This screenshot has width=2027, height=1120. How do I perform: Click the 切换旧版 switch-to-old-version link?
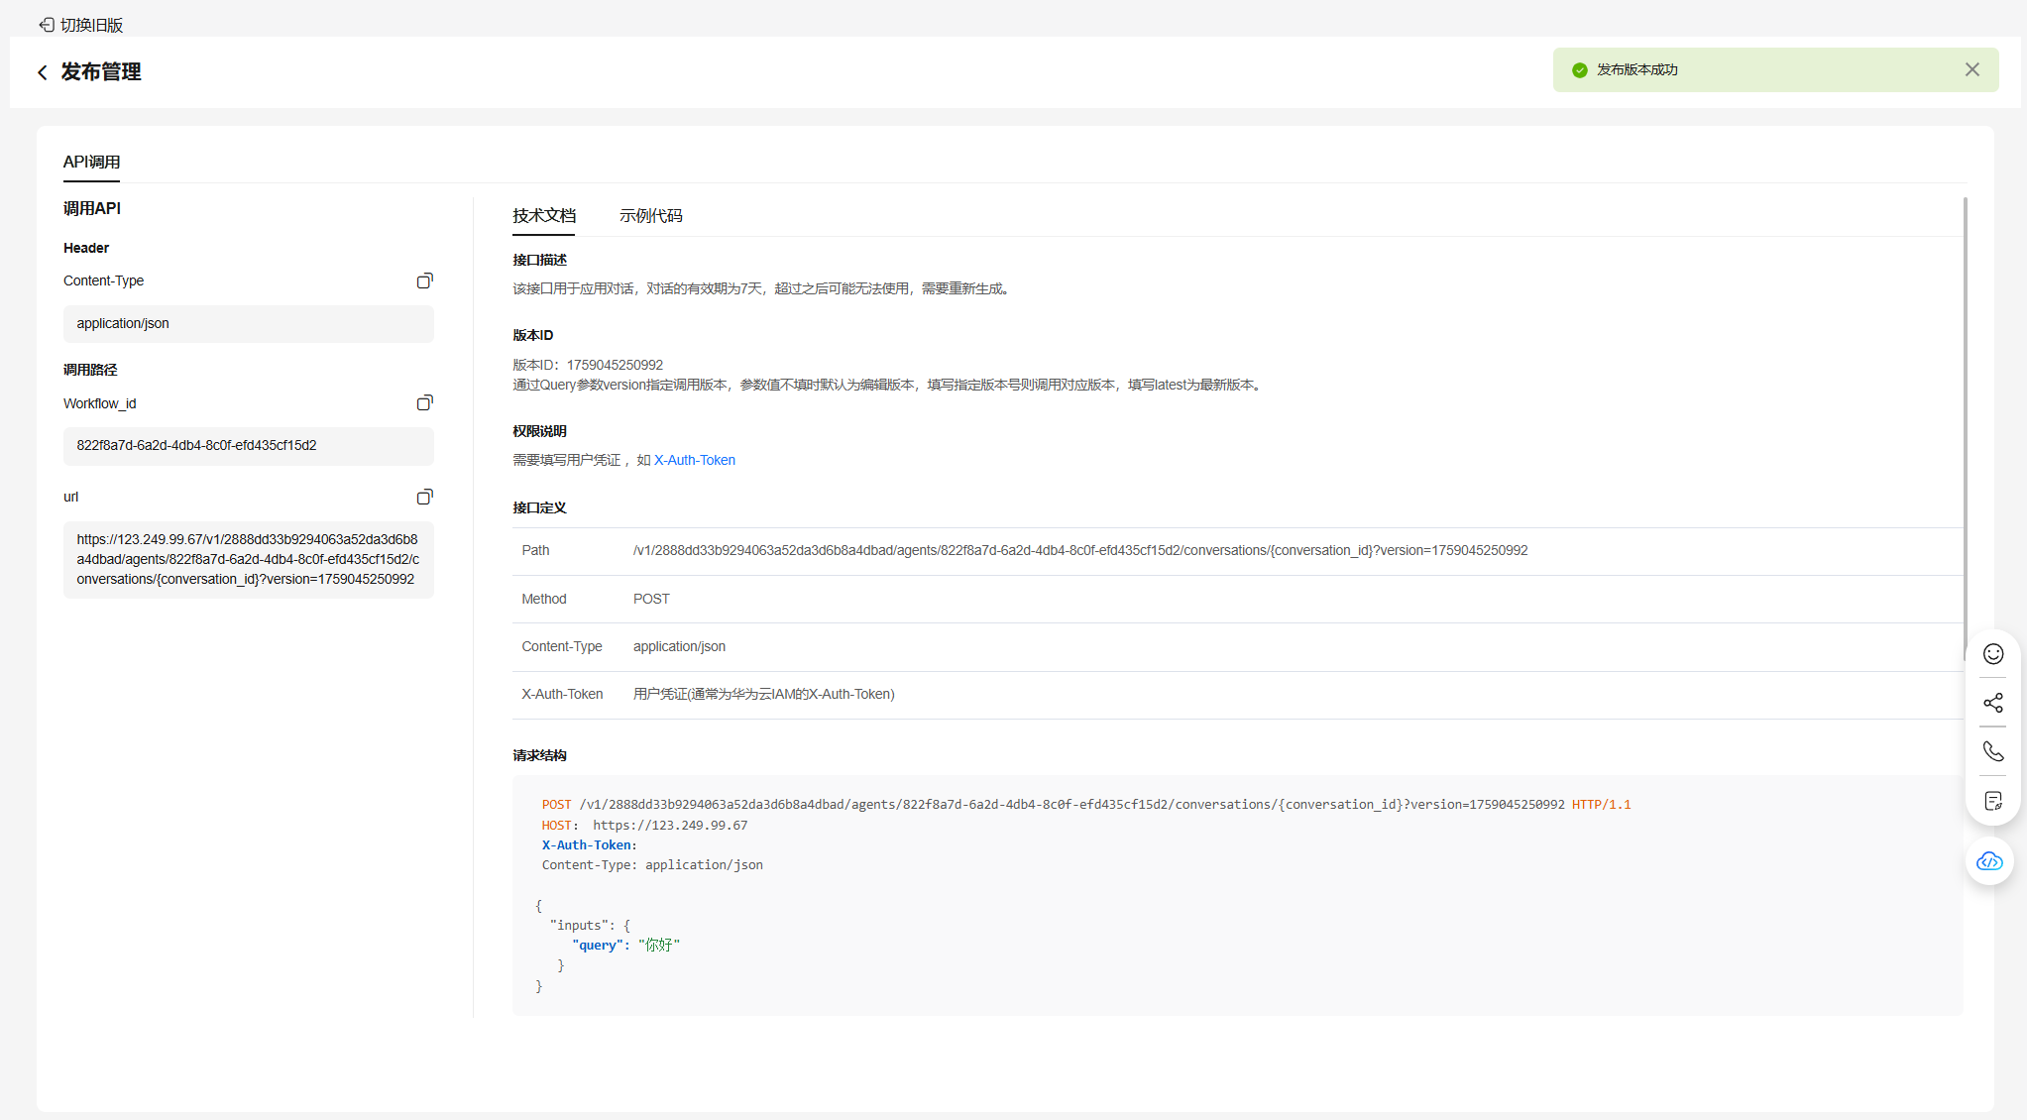(x=81, y=25)
